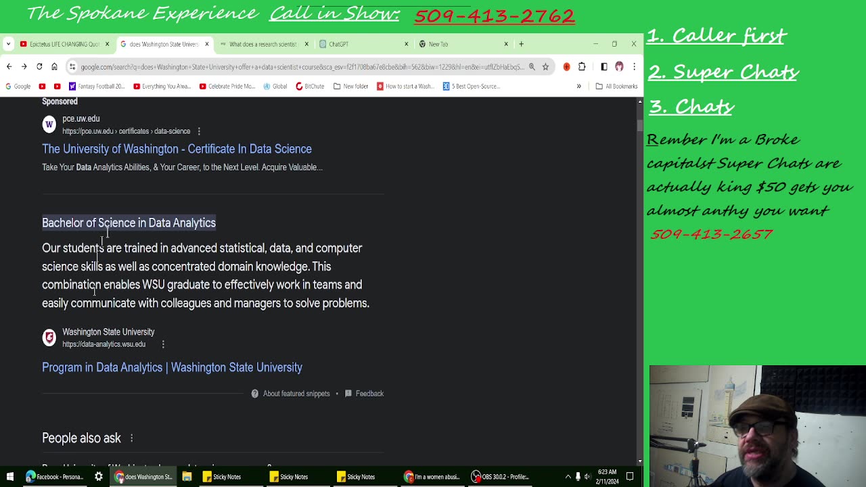This screenshot has width=866, height=487.
Task: Open the zoom magnifier in address bar
Action: click(x=532, y=66)
